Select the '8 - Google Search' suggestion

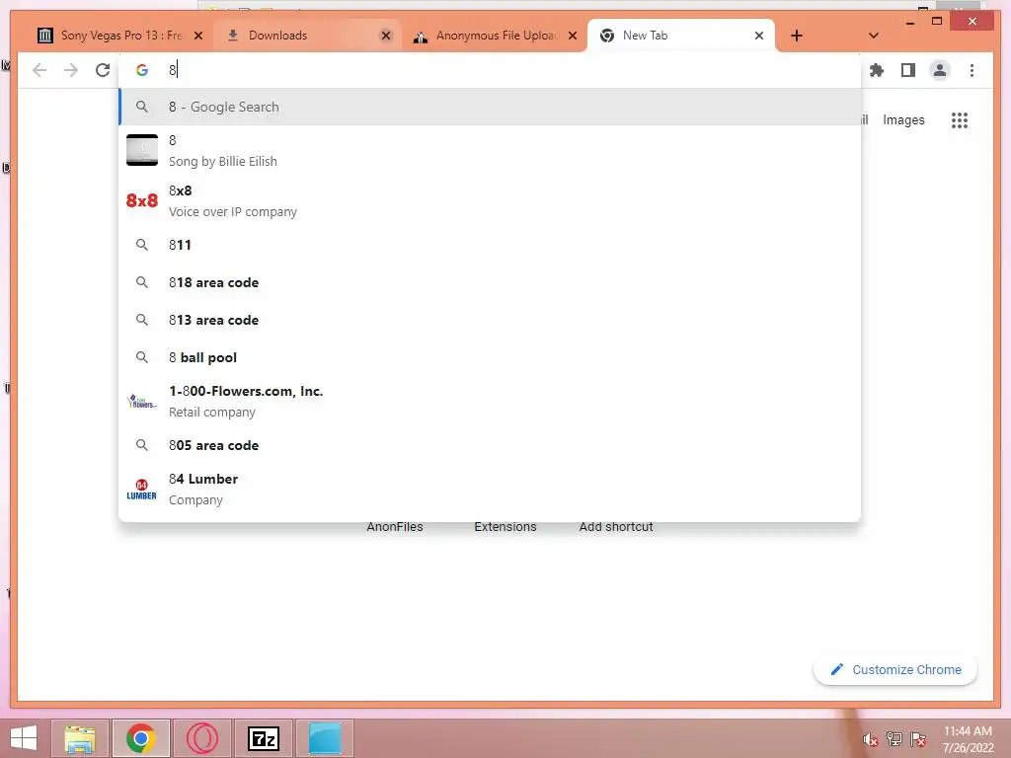[x=490, y=107]
